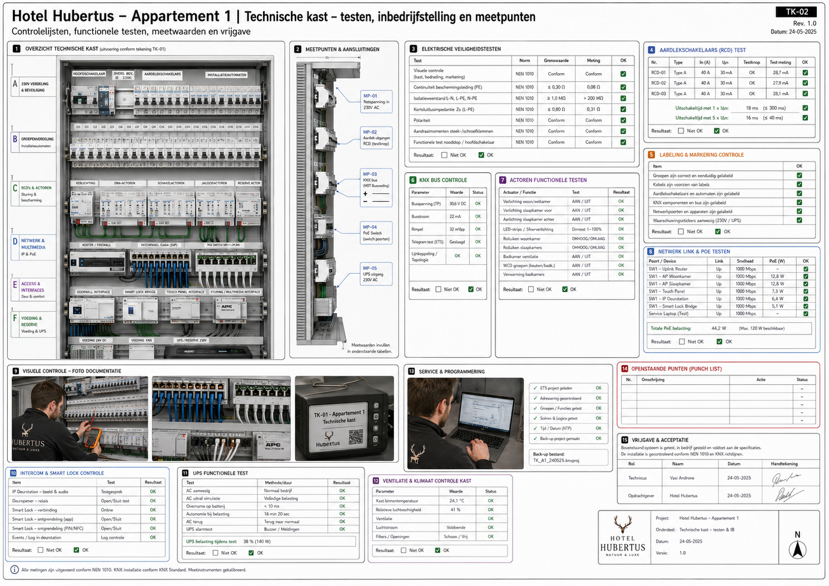Image resolution: width=829 pixels, height=586 pixels.
Task: Click the technicus name Vasi Androne
Action: (x=682, y=478)
